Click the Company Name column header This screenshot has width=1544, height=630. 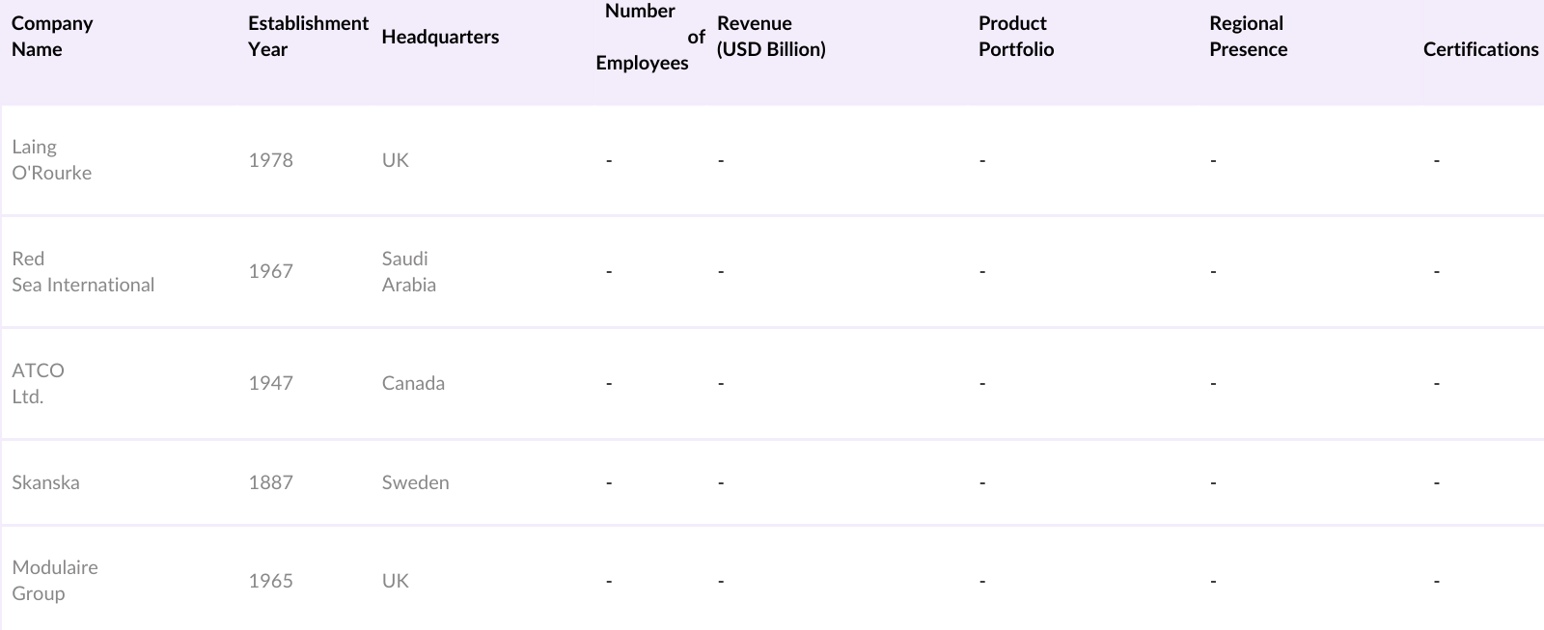tap(52, 37)
